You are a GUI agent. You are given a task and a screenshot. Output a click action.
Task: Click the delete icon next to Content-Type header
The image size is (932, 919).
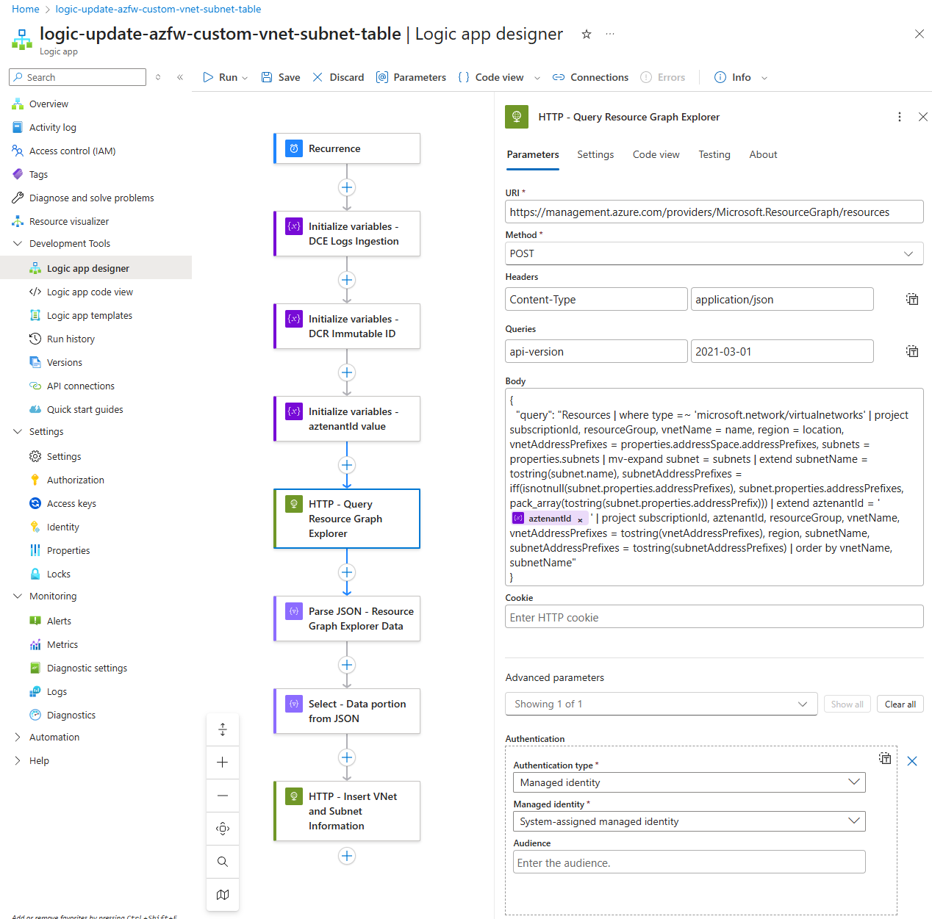pos(912,300)
